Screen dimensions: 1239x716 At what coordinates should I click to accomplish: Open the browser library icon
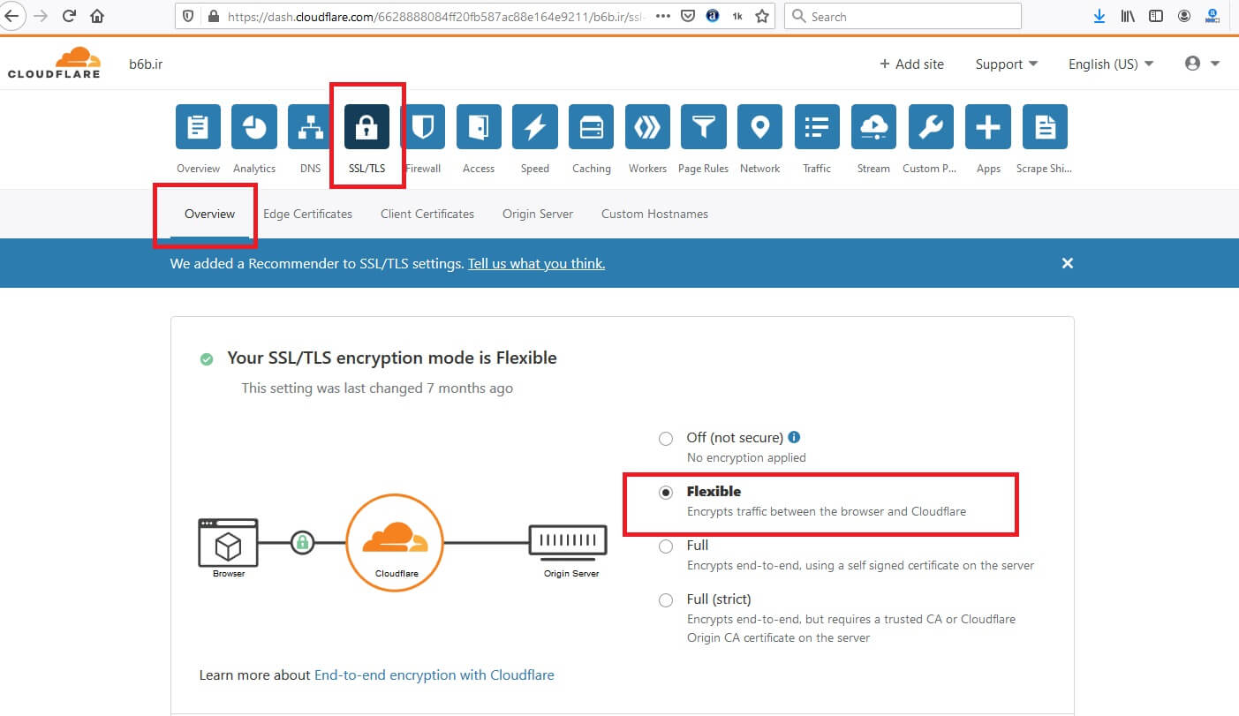pos(1128,16)
